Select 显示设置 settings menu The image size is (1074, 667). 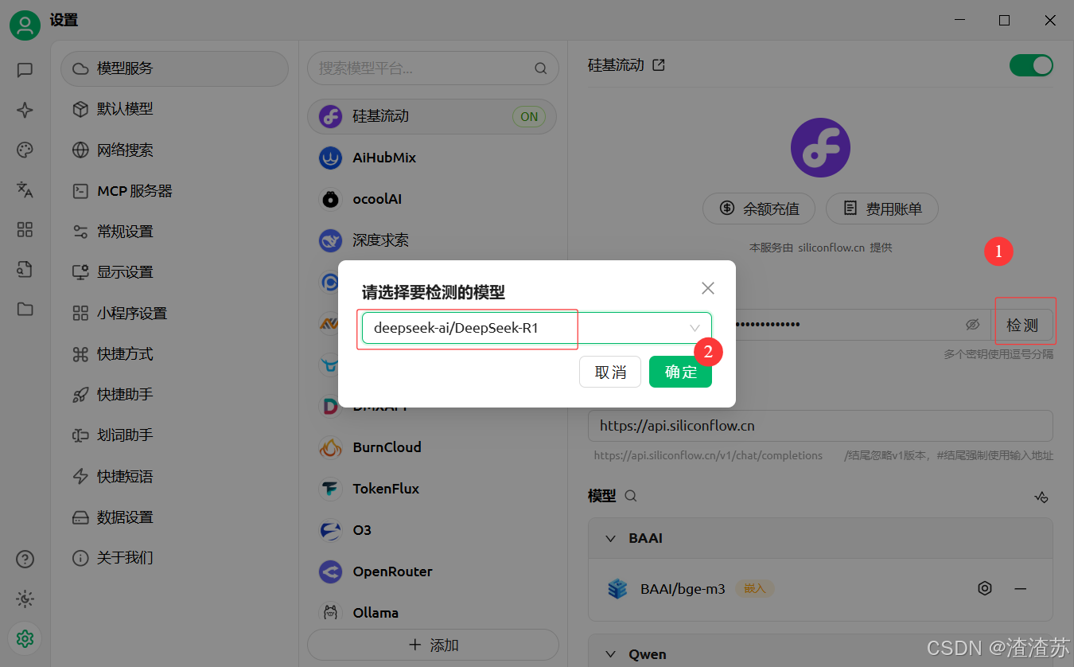(174, 272)
